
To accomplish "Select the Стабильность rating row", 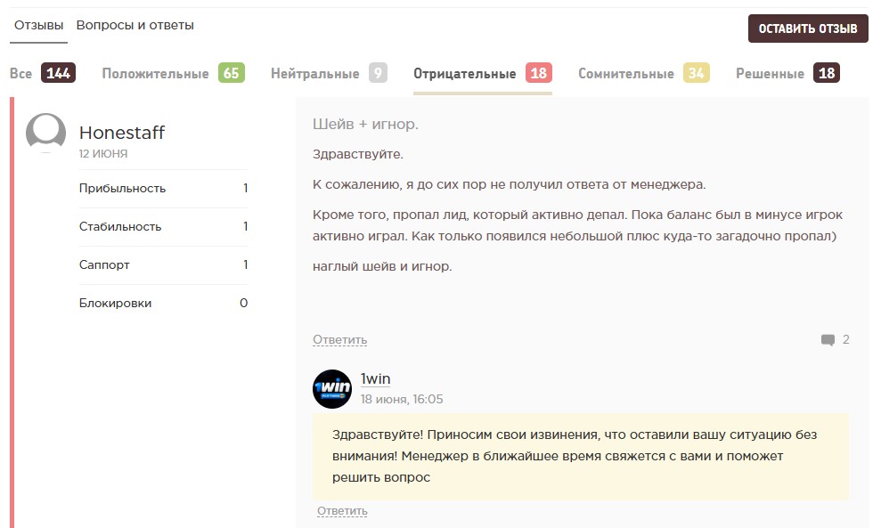I will 164,226.
